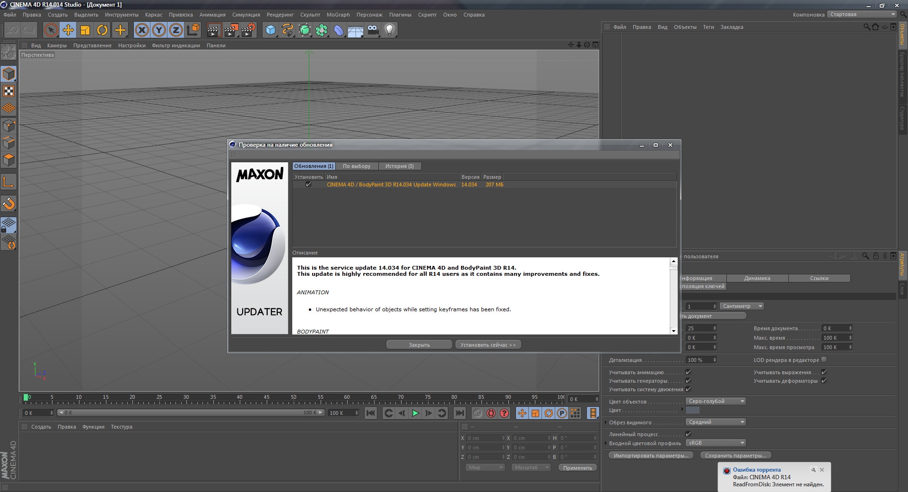This screenshot has width=908, height=492.
Task: Go to start of animation
Action: coord(371,413)
